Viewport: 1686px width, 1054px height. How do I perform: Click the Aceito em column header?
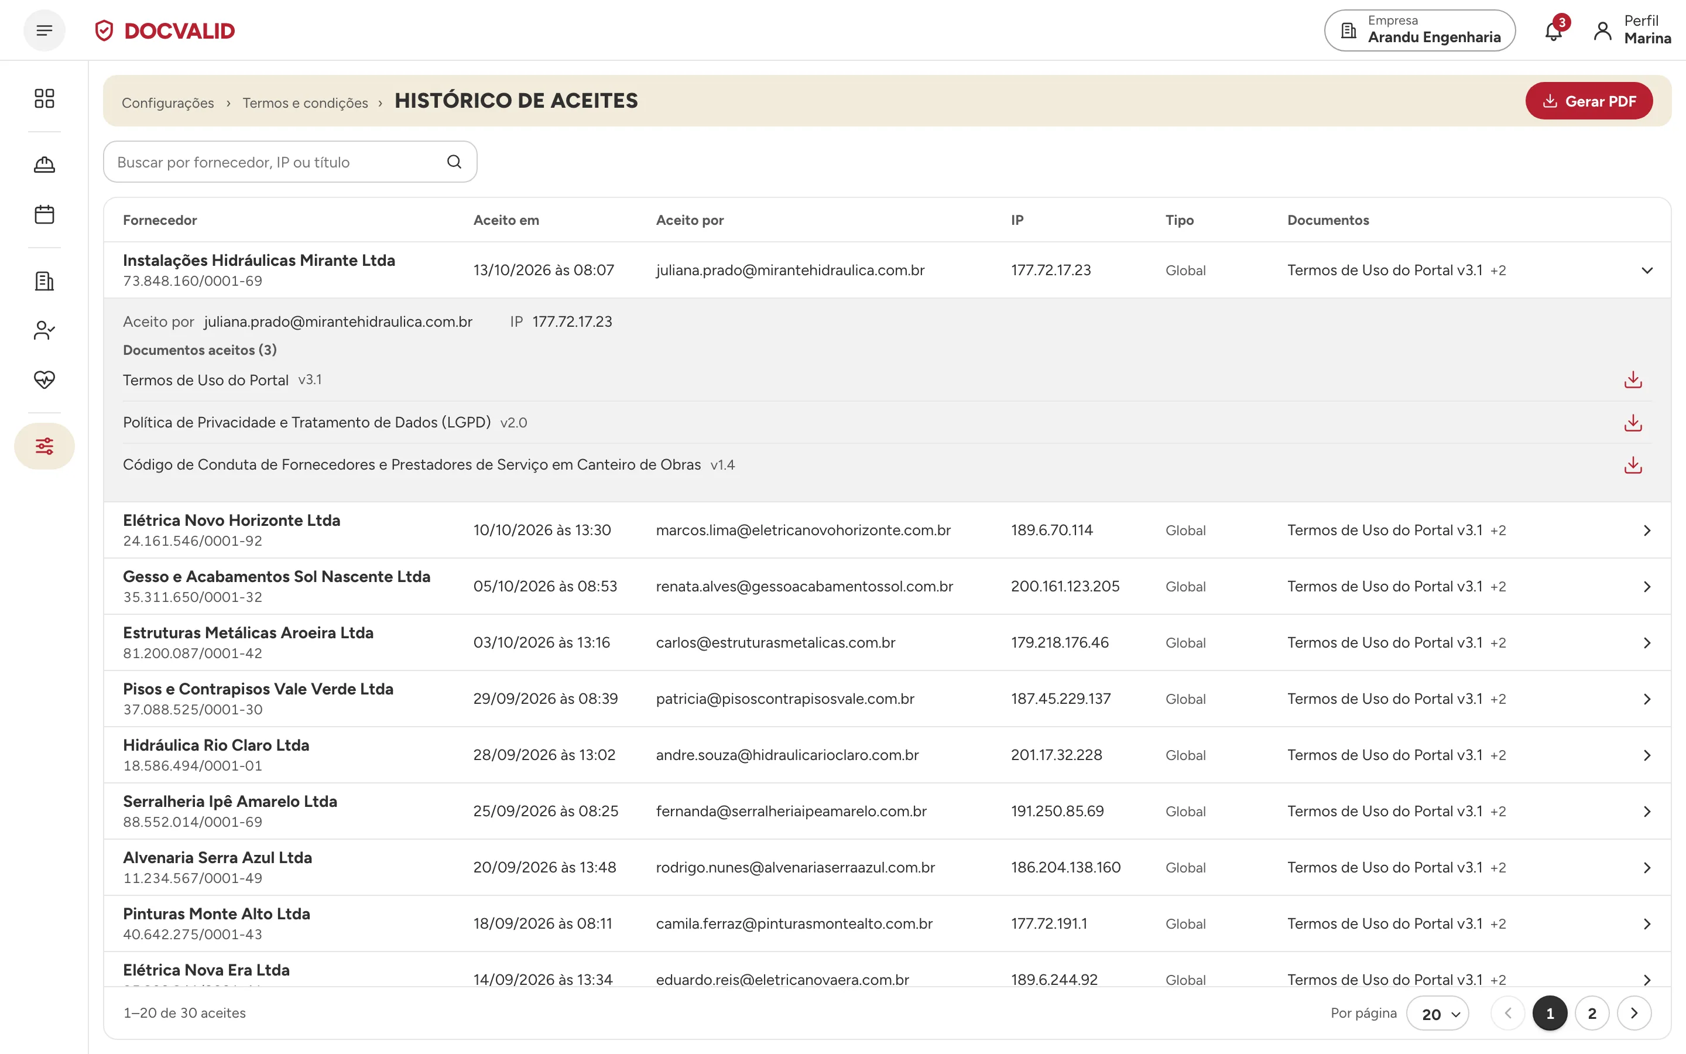click(506, 220)
